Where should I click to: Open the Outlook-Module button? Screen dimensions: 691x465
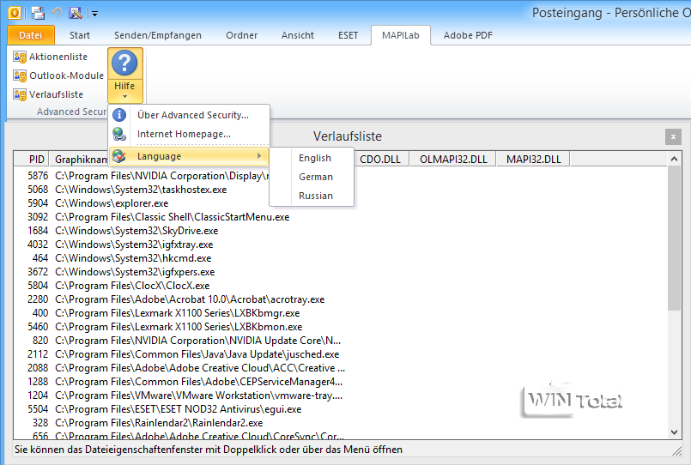tap(58, 75)
